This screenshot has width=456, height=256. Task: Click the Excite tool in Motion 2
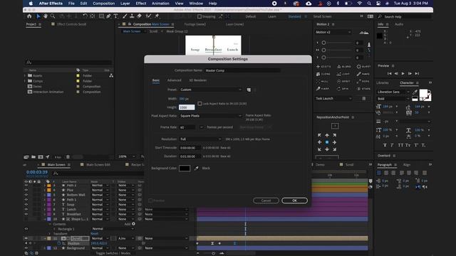(x=323, y=66)
